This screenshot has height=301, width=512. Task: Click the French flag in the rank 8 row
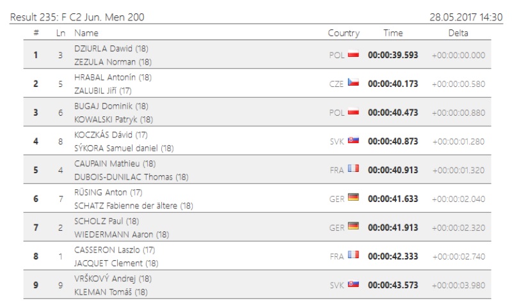point(353,255)
